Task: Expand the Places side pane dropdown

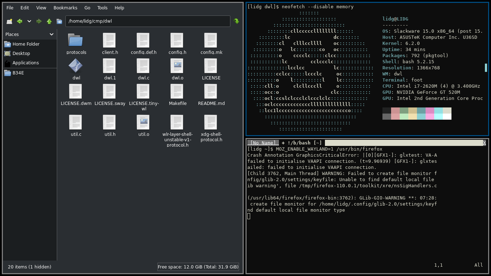Action: coord(51,34)
